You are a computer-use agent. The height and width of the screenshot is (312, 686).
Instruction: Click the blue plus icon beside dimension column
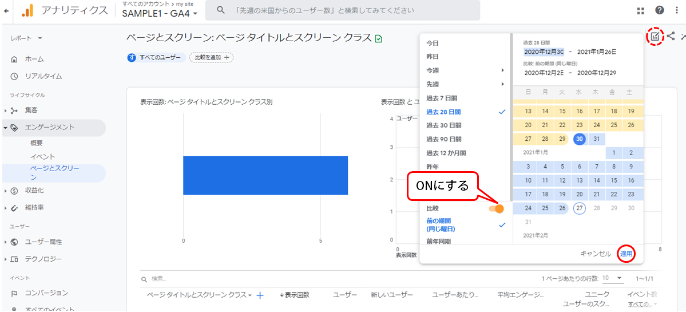click(259, 295)
